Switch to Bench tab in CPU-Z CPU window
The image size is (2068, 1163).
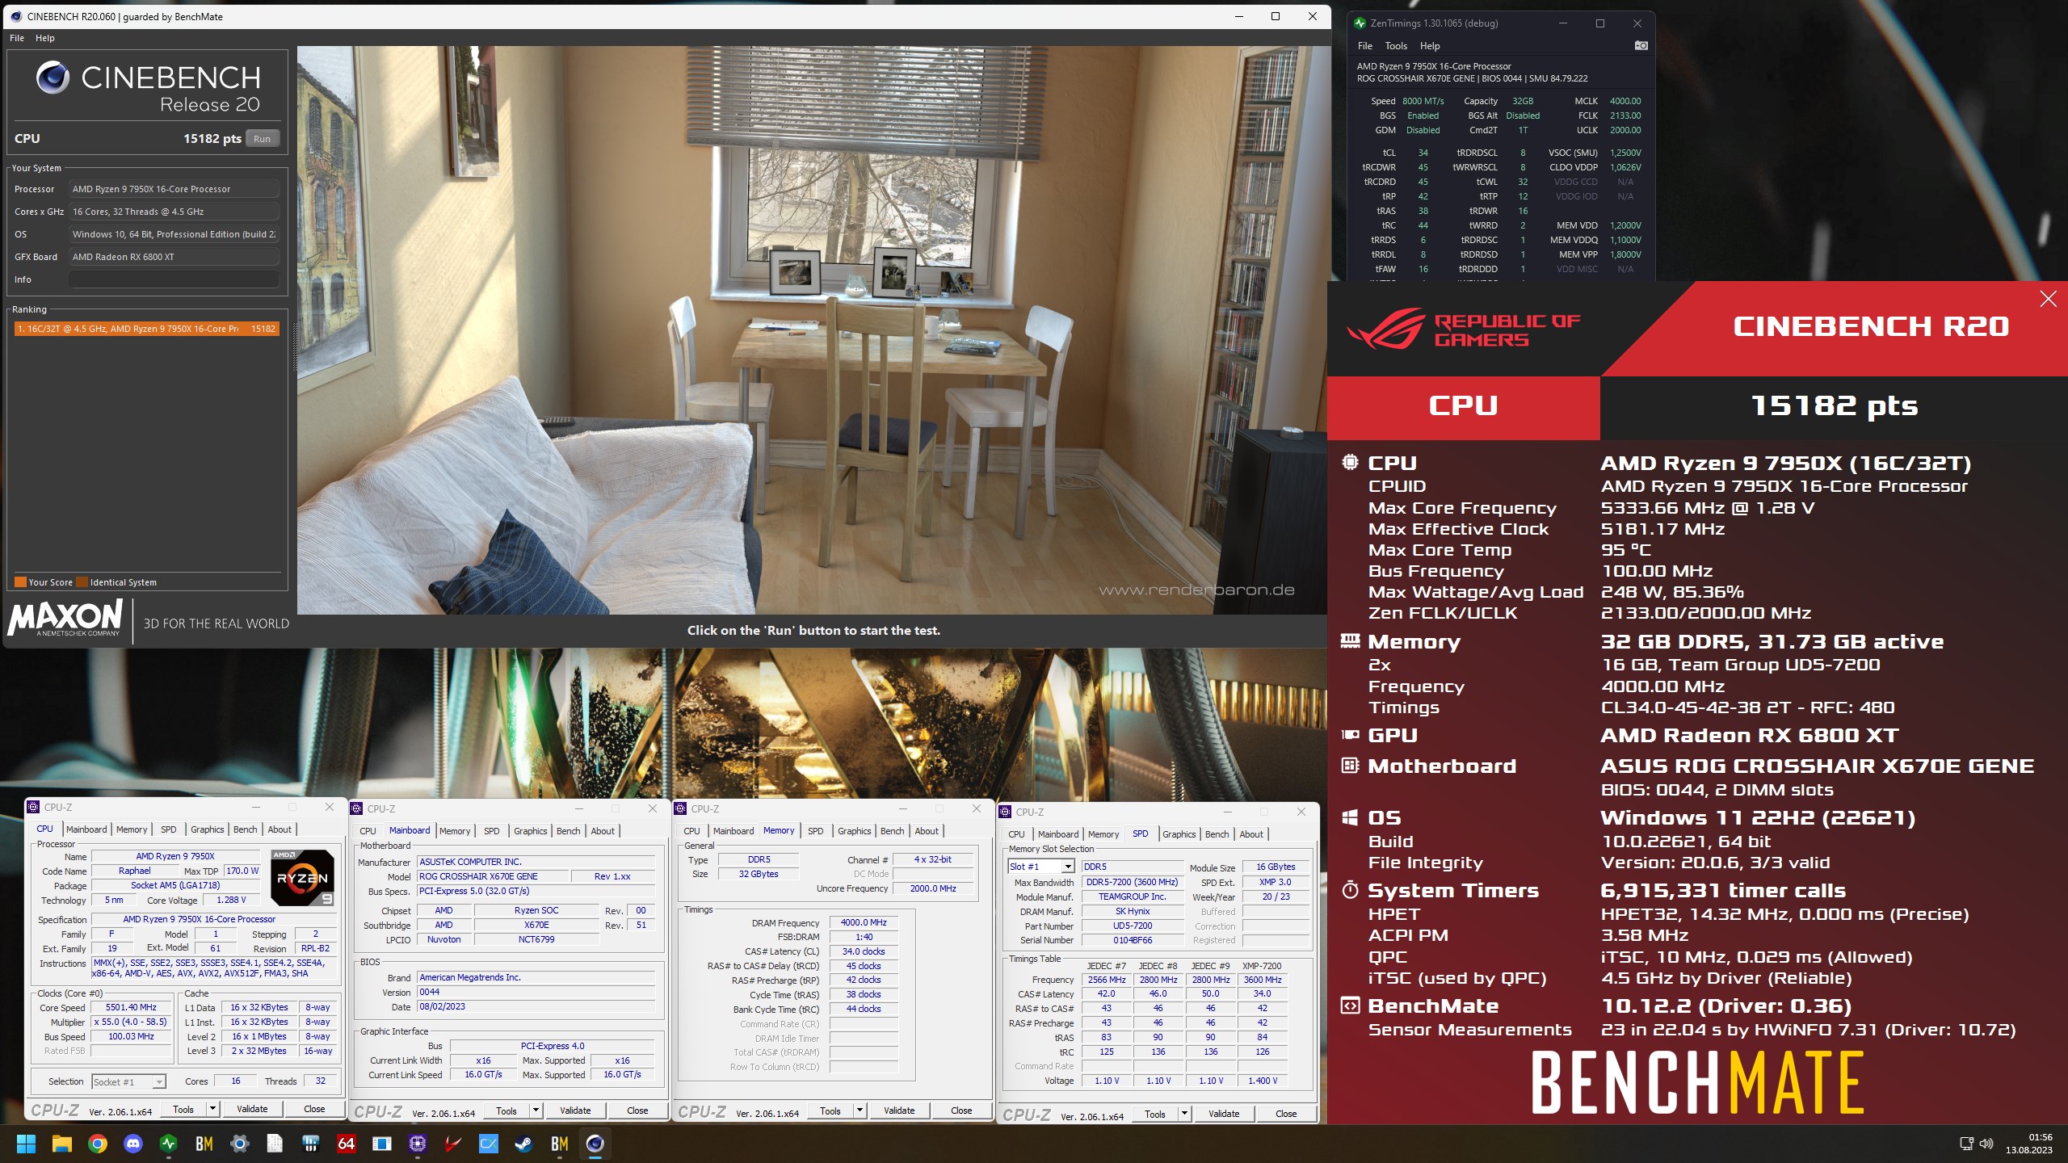pos(246,829)
